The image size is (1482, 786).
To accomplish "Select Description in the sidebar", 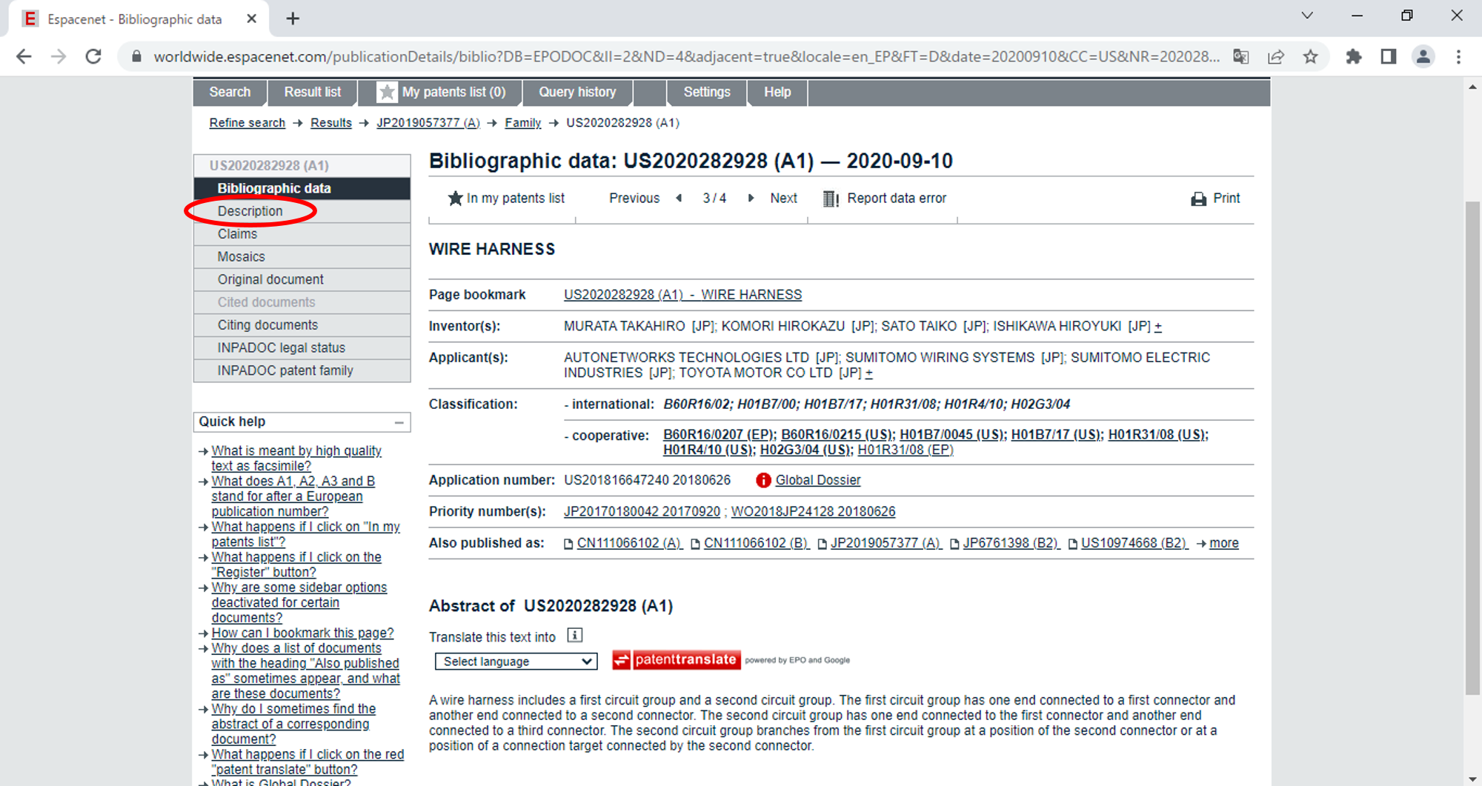I will pyautogui.click(x=302, y=211).
